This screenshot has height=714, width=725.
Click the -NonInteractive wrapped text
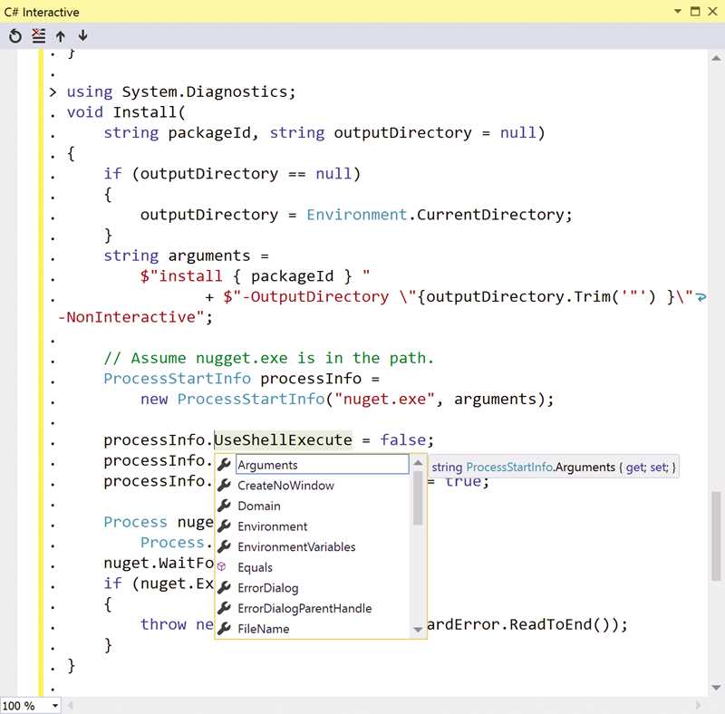(x=130, y=317)
